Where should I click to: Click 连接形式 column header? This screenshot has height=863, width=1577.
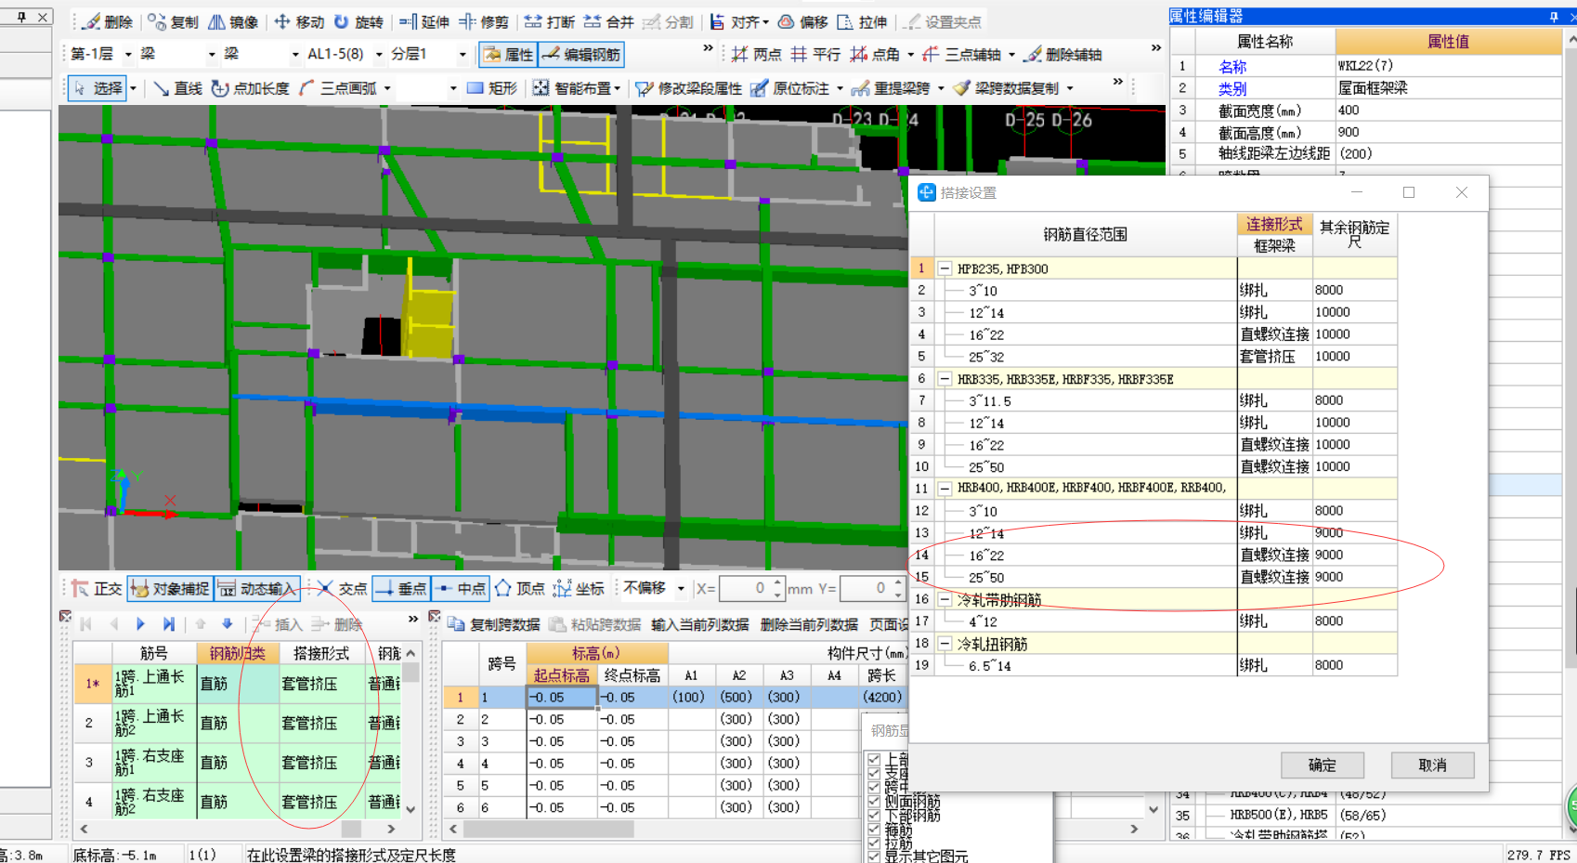coord(1274,224)
